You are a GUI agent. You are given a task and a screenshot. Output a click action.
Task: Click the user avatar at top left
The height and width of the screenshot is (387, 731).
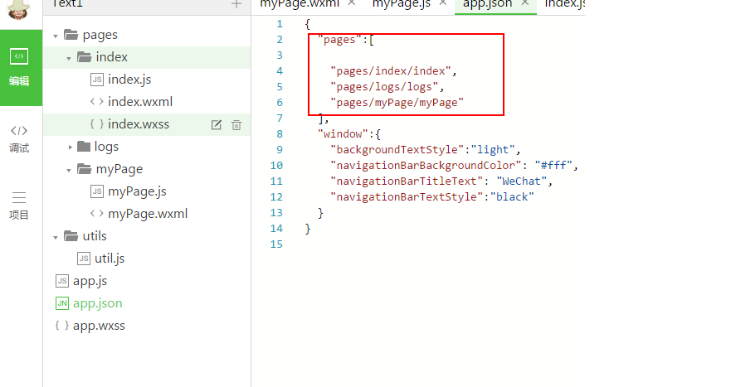(x=18, y=9)
